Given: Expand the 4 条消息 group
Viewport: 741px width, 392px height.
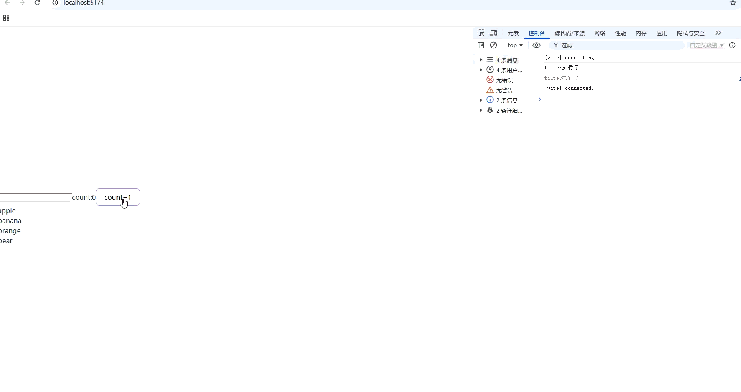Looking at the screenshot, I should pyautogui.click(x=481, y=60).
